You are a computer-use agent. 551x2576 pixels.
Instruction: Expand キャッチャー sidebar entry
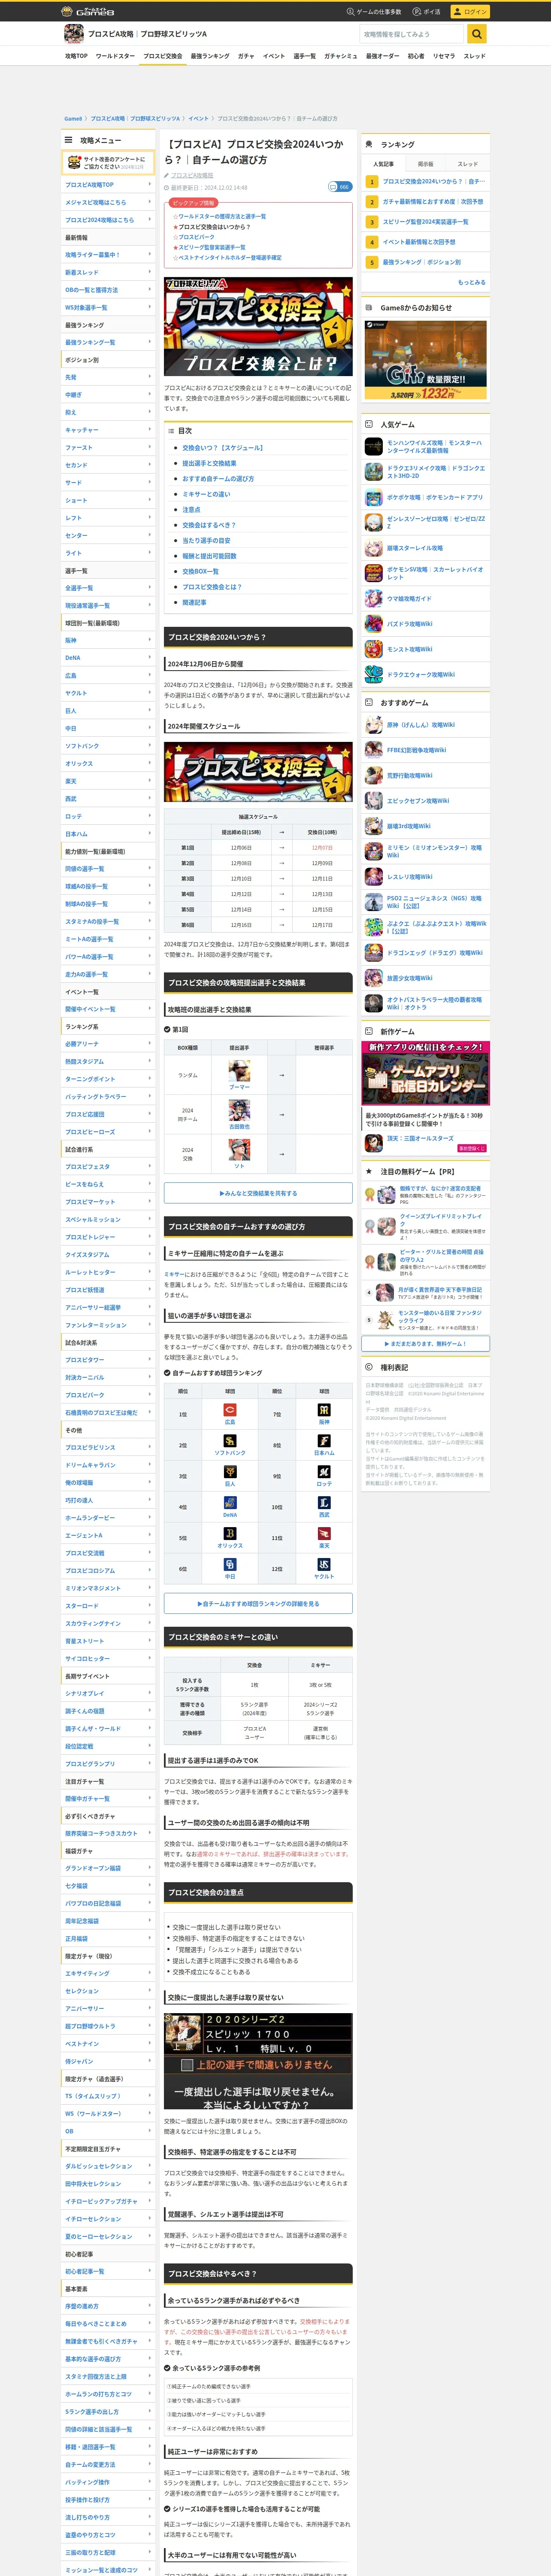108,430
